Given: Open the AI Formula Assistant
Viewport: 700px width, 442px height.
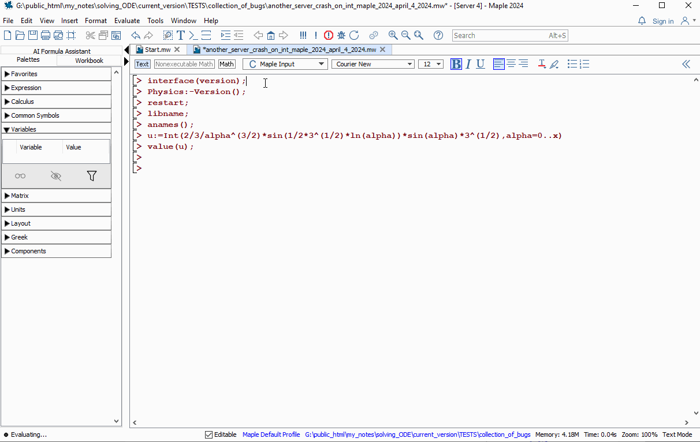Looking at the screenshot, I should coord(62,51).
